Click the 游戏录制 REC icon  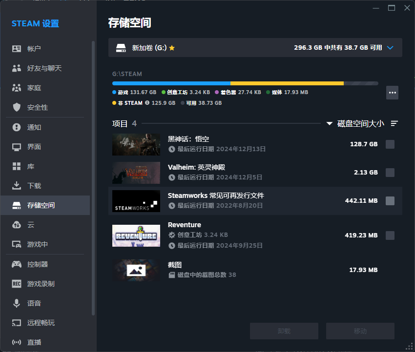(x=17, y=284)
